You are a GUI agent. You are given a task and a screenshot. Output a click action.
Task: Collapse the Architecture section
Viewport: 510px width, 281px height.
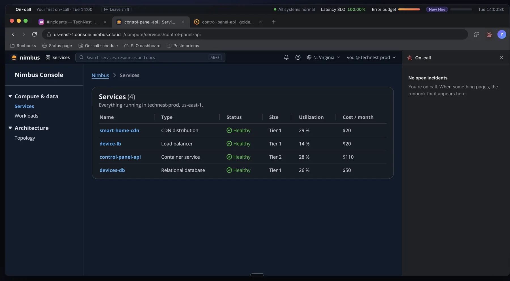[x=10, y=128]
